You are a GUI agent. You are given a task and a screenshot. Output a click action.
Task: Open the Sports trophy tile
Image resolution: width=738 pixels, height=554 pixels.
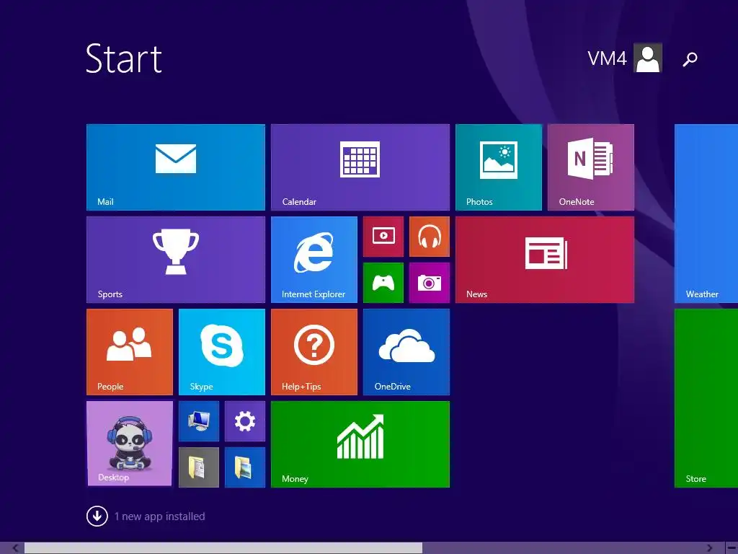[176, 260]
